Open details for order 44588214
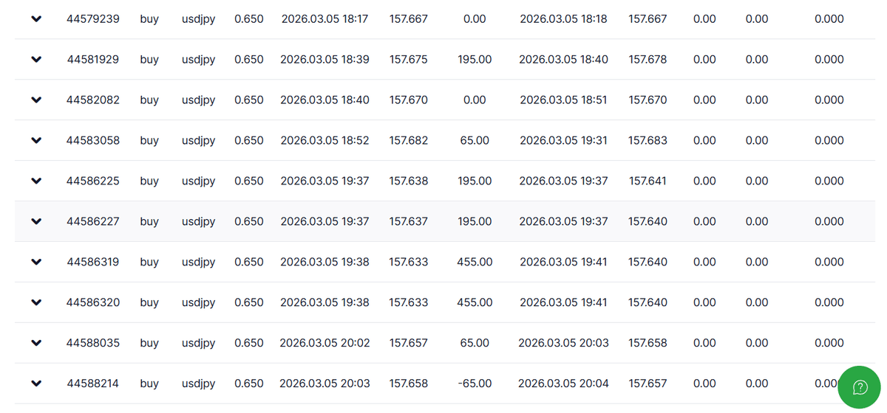Image resolution: width=887 pixels, height=413 pixels. pos(36,383)
